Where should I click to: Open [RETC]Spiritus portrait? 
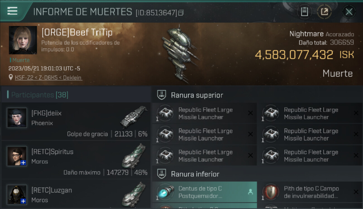(17, 156)
